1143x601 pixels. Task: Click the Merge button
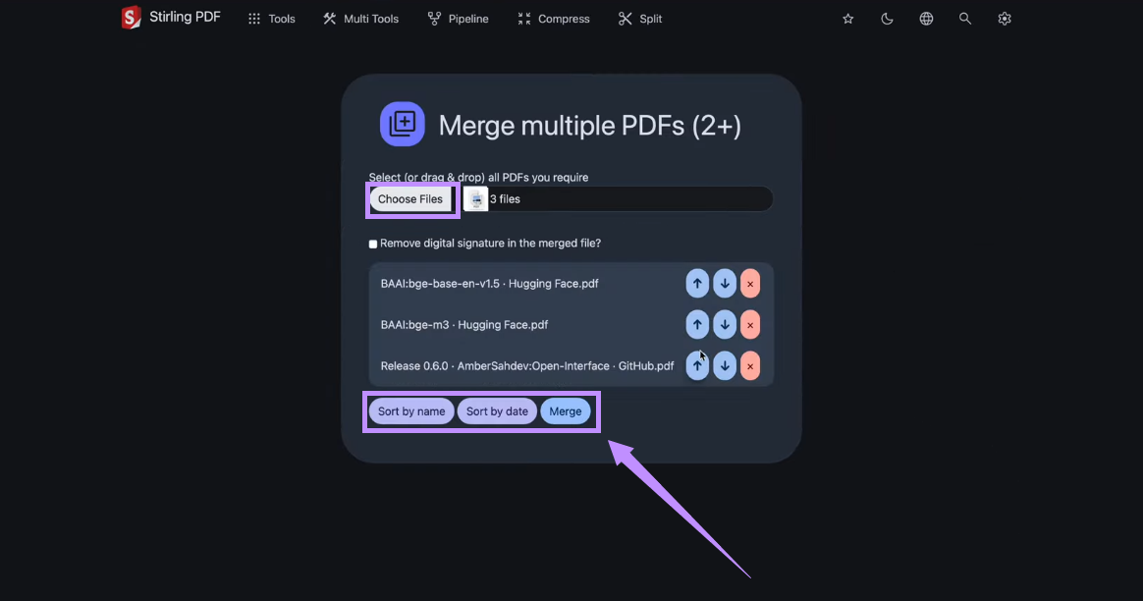[566, 410]
